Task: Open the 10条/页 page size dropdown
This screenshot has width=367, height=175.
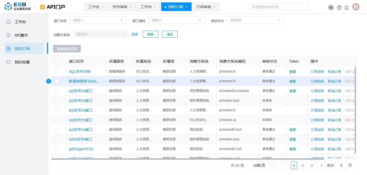Action: pos(261,165)
